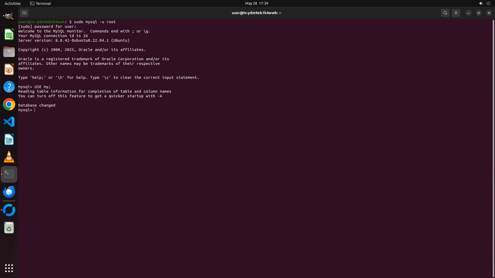This screenshot has height=278, width=495.
Task: Launch LibreOffice Impress from dock
Action: [x=9, y=69]
